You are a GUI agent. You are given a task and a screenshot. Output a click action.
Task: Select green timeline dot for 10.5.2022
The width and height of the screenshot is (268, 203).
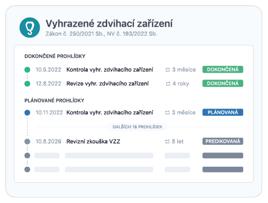click(x=27, y=69)
